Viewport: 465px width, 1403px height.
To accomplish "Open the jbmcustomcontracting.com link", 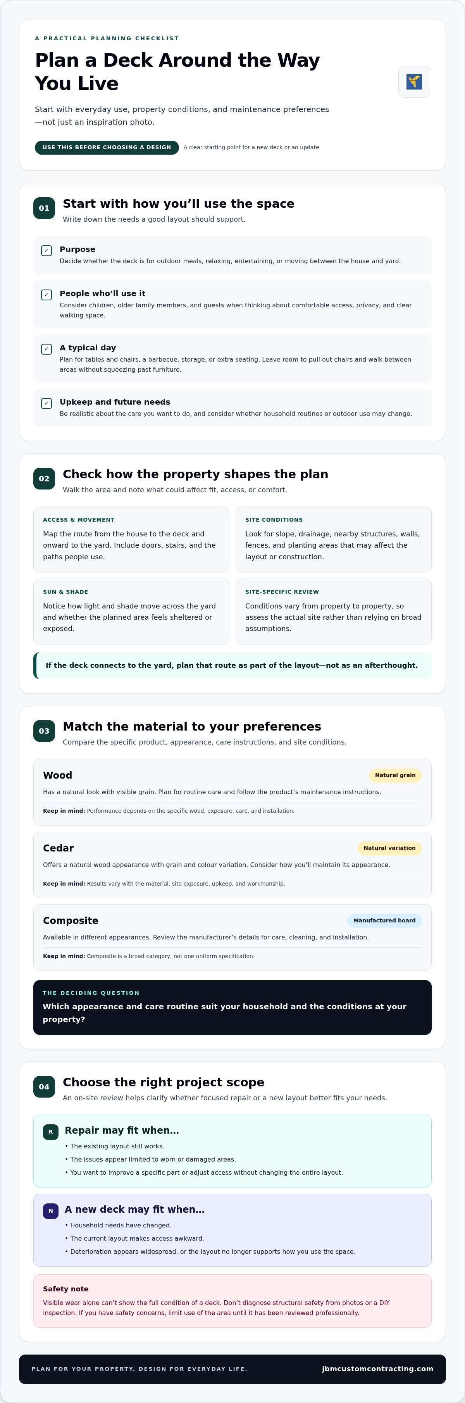I will 377,1369.
